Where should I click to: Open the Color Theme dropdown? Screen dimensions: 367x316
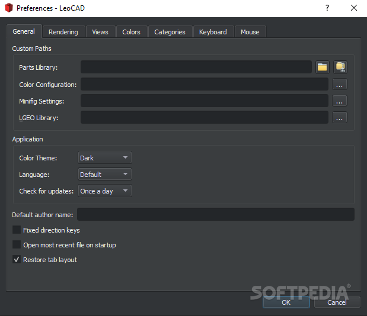(104, 157)
